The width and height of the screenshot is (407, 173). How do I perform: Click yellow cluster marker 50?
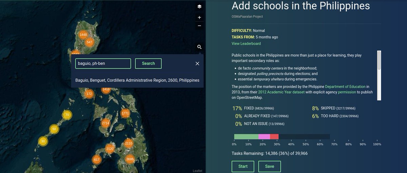coord(54,129)
